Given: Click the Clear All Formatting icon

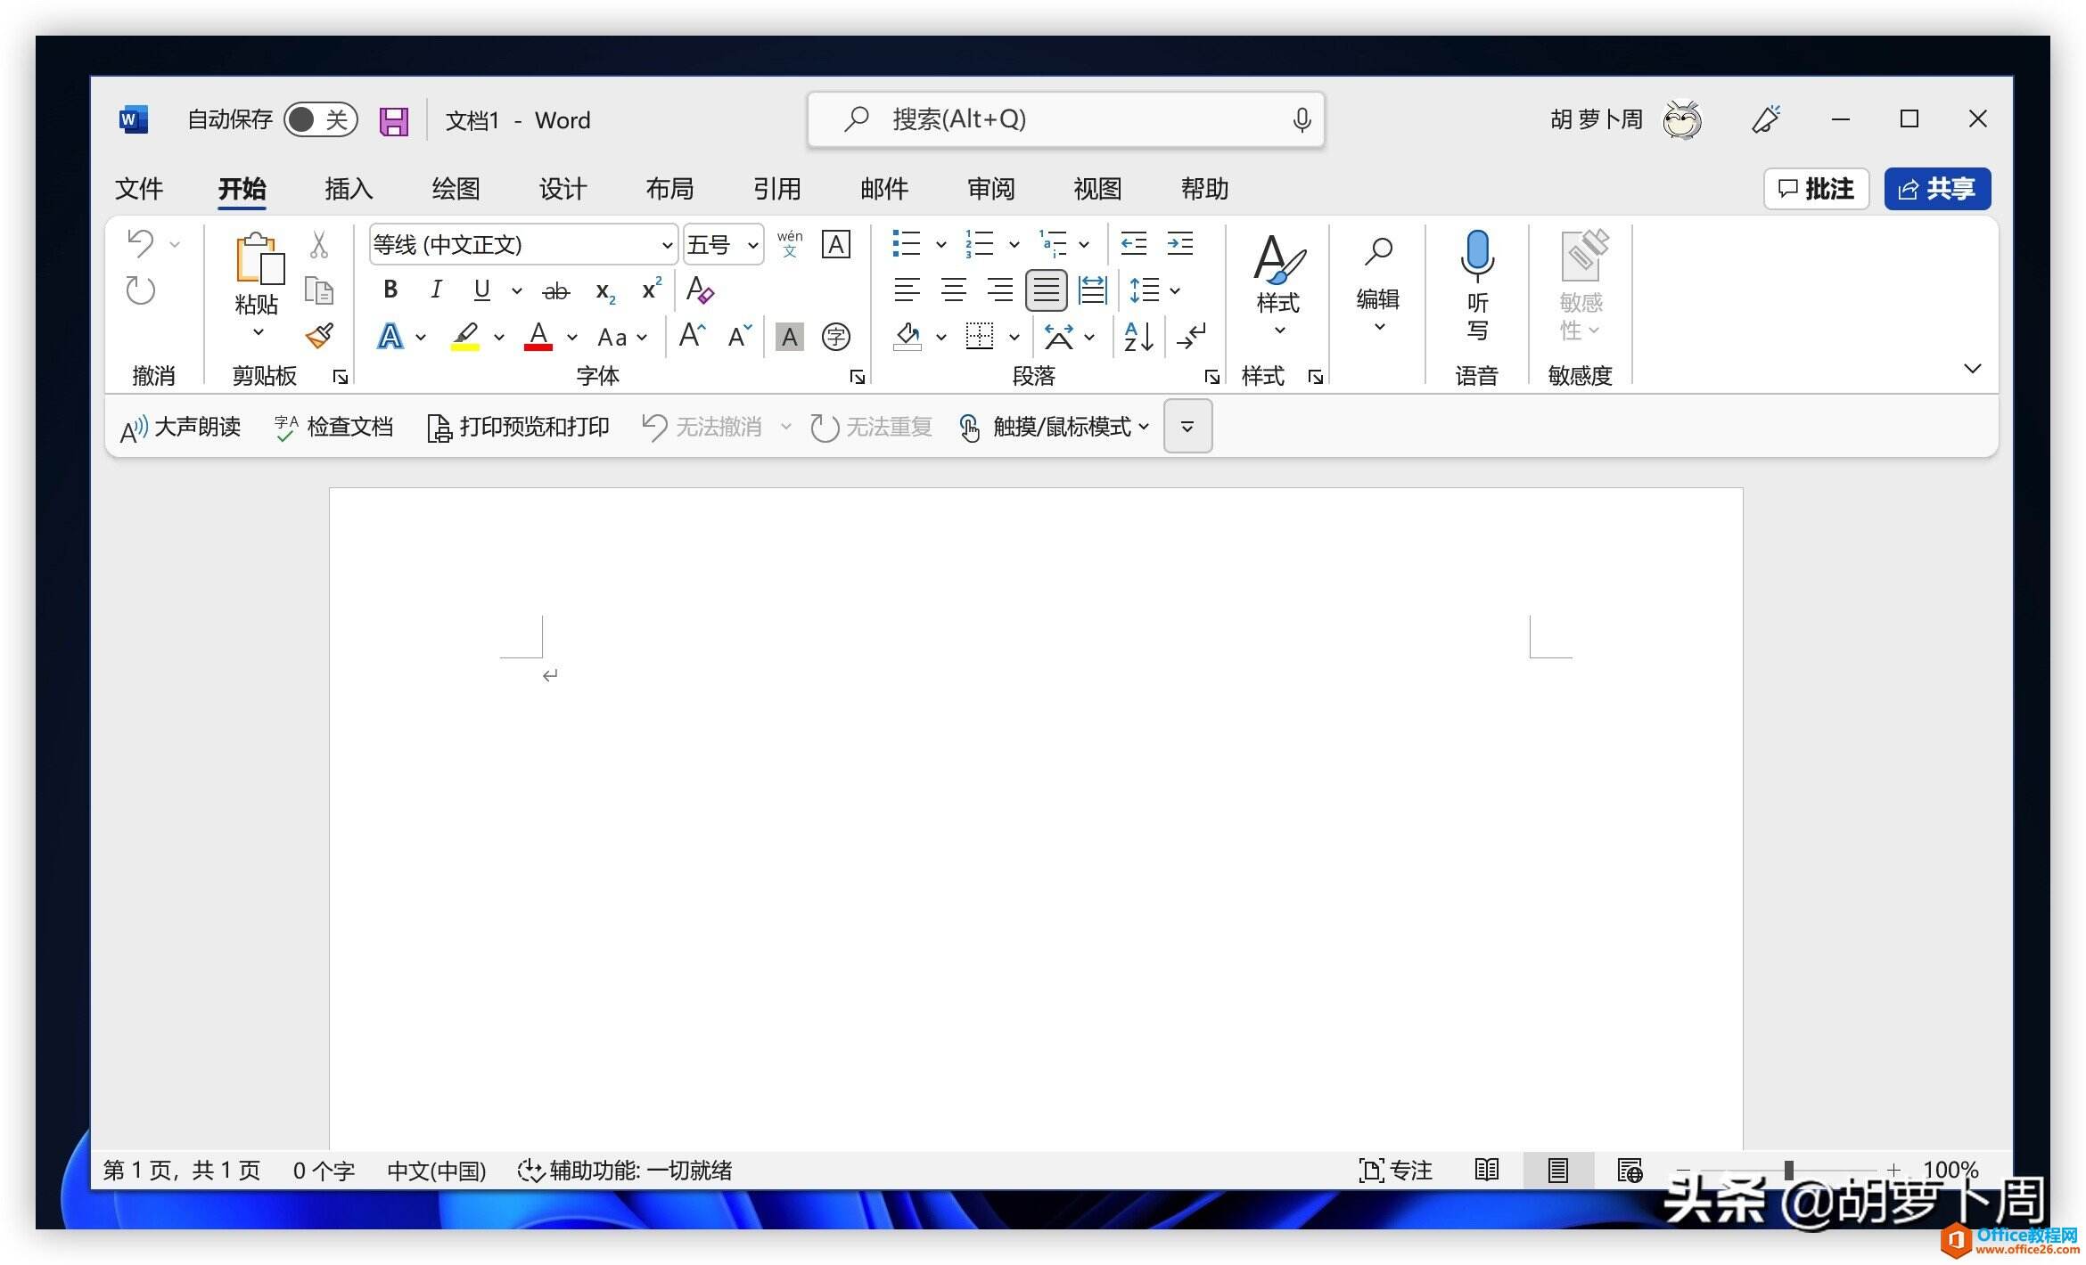Looking at the screenshot, I should click(700, 290).
